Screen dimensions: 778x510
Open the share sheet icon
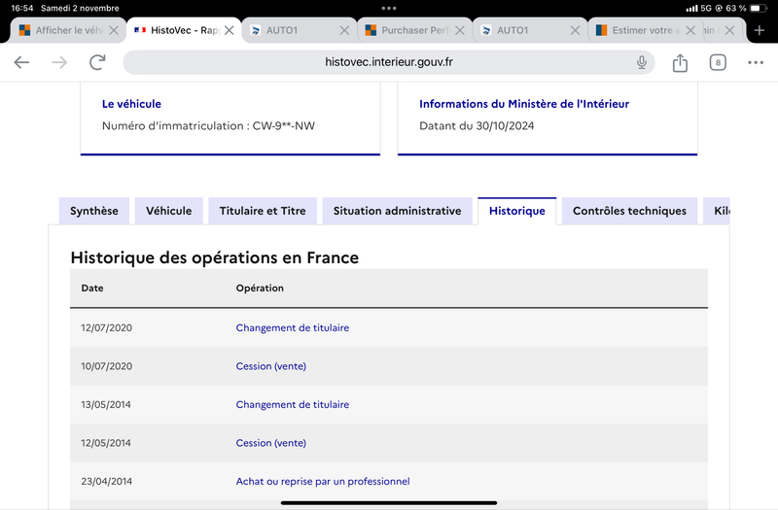pyautogui.click(x=680, y=62)
